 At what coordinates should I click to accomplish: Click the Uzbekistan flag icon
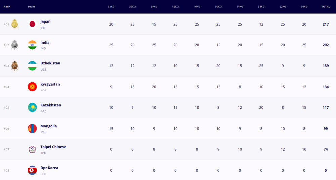[x=32, y=66]
